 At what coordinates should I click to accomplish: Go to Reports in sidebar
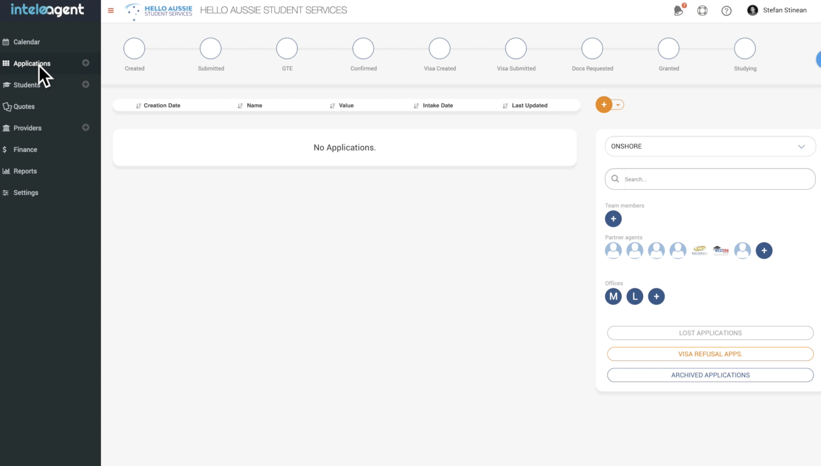pos(25,171)
